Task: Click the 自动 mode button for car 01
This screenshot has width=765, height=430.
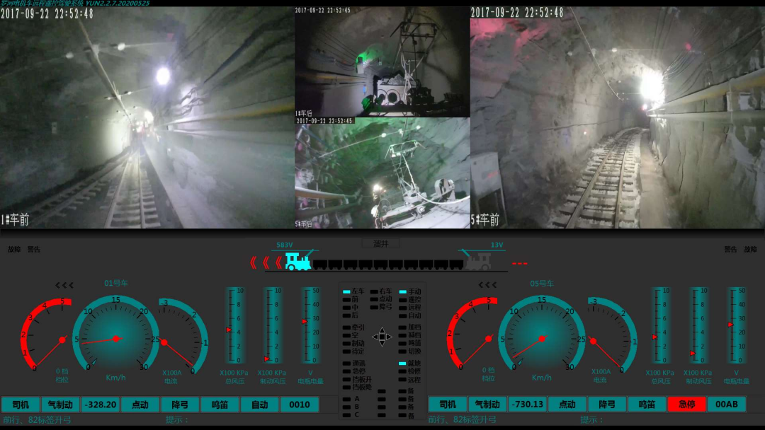Action: [x=259, y=405]
